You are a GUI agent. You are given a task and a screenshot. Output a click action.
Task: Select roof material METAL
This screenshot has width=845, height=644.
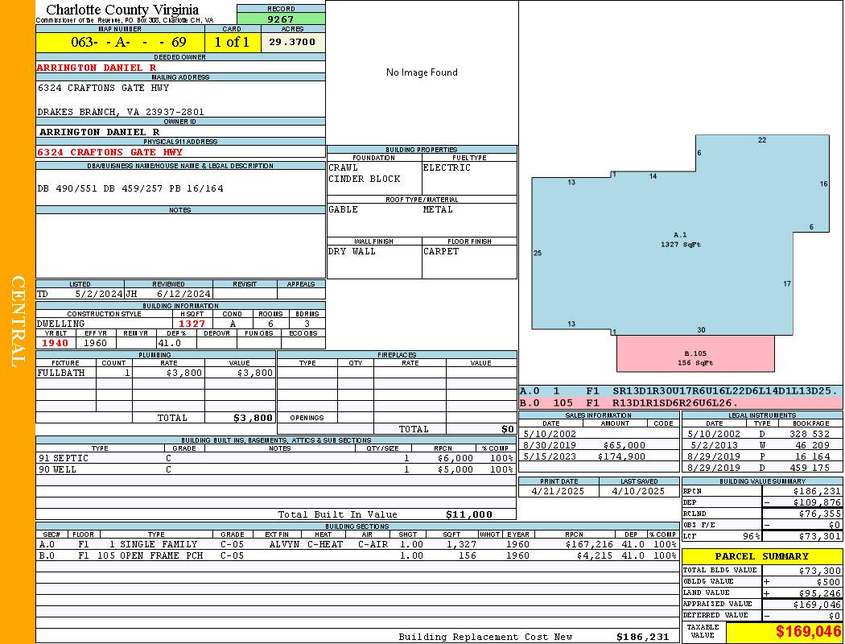[438, 209]
